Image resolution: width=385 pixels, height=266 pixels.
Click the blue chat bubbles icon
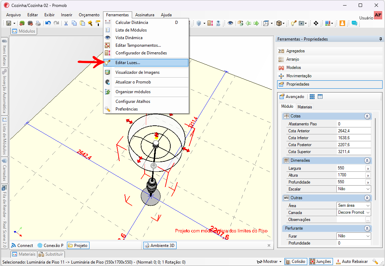[354, 23]
